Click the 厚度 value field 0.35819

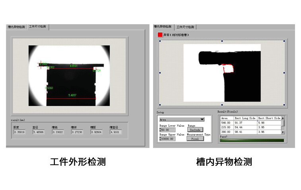click(19, 132)
